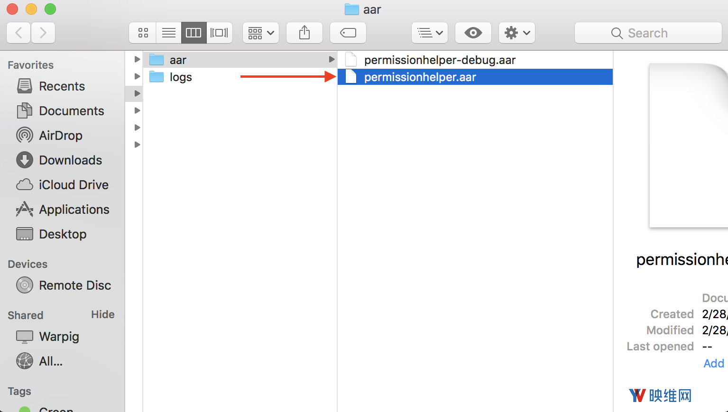
Task: Open the Action gear dropdown menu
Action: pyautogui.click(x=517, y=33)
